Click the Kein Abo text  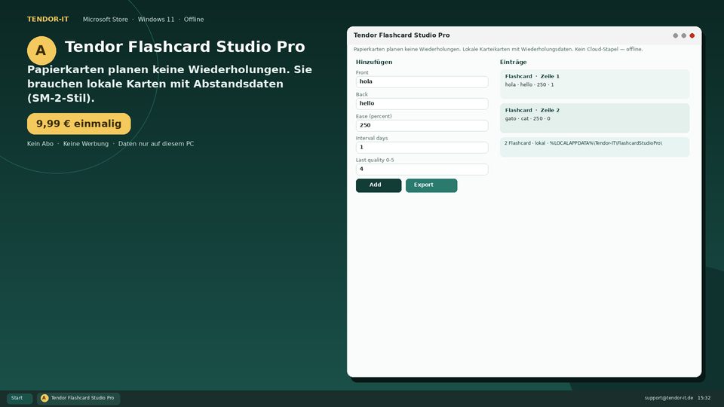(40, 144)
